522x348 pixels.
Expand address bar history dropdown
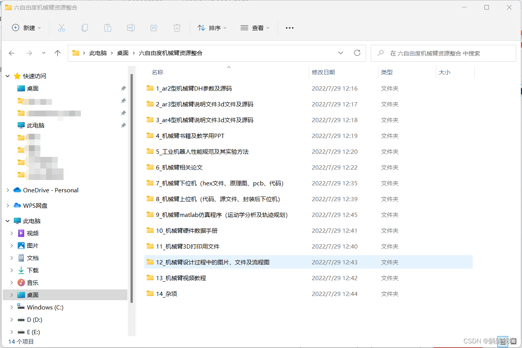(x=341, y=53)
